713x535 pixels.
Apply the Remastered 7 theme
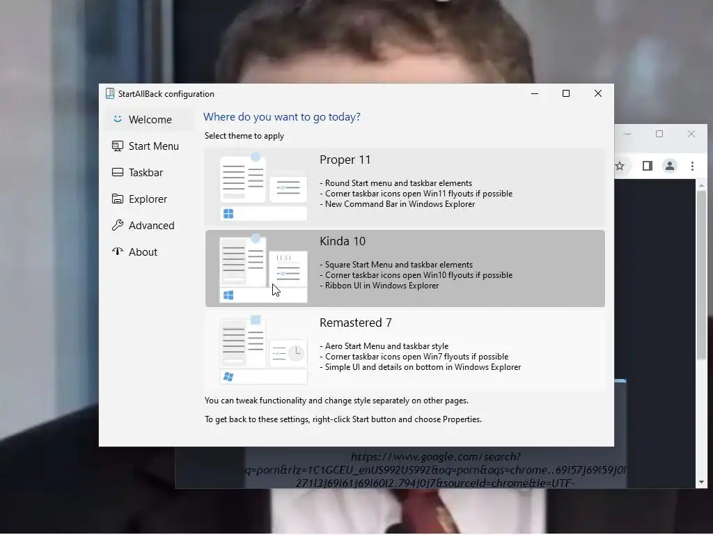click(x=405, y=350)
